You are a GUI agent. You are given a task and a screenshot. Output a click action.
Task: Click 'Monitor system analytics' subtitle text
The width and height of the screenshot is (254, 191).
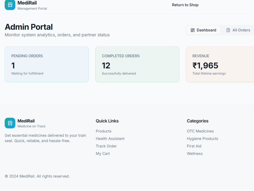[x=57, y=35]
